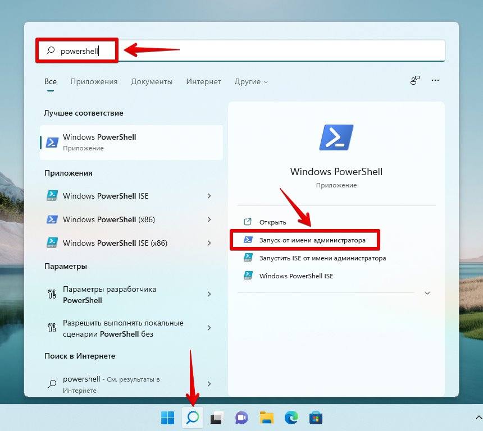
Task: Open the Windows Start button
Action: 167,418
